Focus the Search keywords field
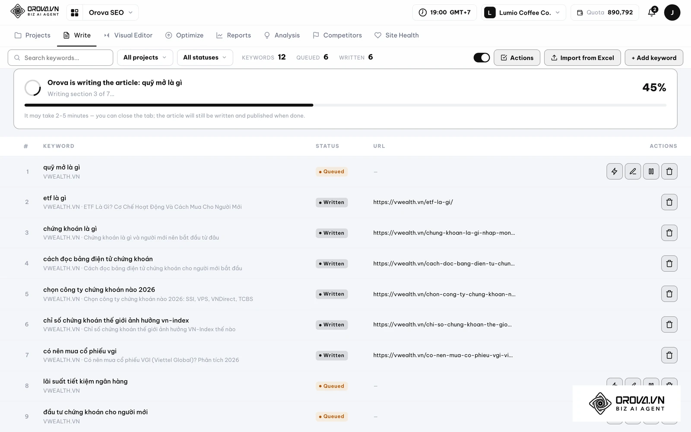The width and height of the screenshot is (691, 432). click(x=60, y=57)
